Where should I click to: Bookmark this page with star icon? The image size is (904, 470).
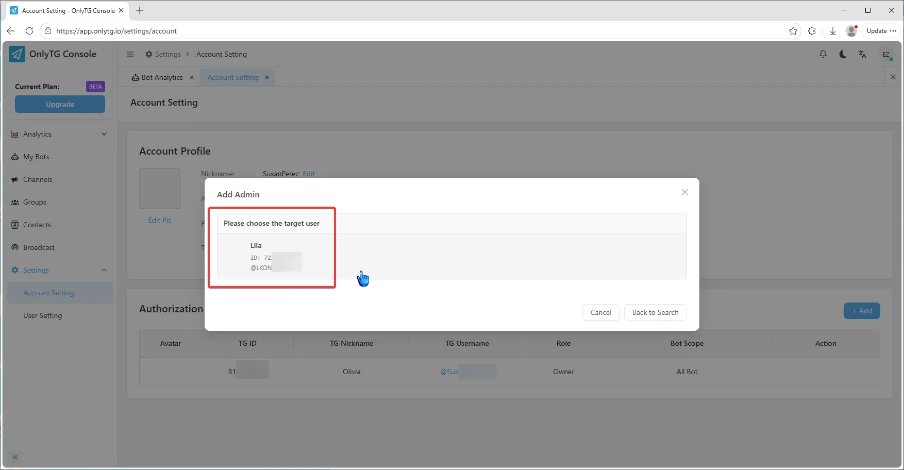[793, 31]
